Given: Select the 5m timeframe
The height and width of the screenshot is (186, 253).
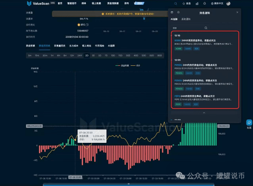Looking at the screenshot, I should point(30,55).
